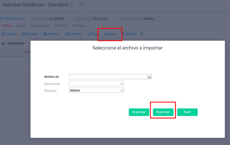Click the grid handle icon beside Documento
230x145 pixels.
coord(4,43)
